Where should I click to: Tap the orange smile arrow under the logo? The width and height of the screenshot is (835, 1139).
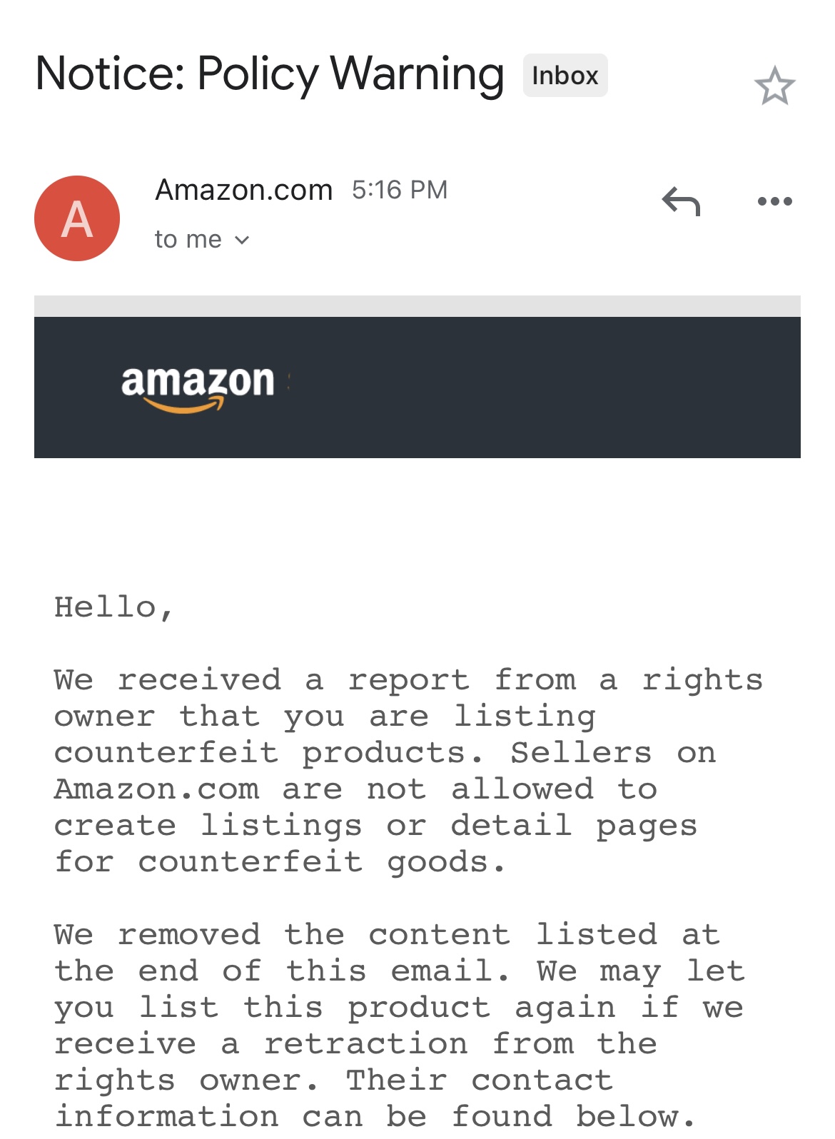click(x=184, y=405)
